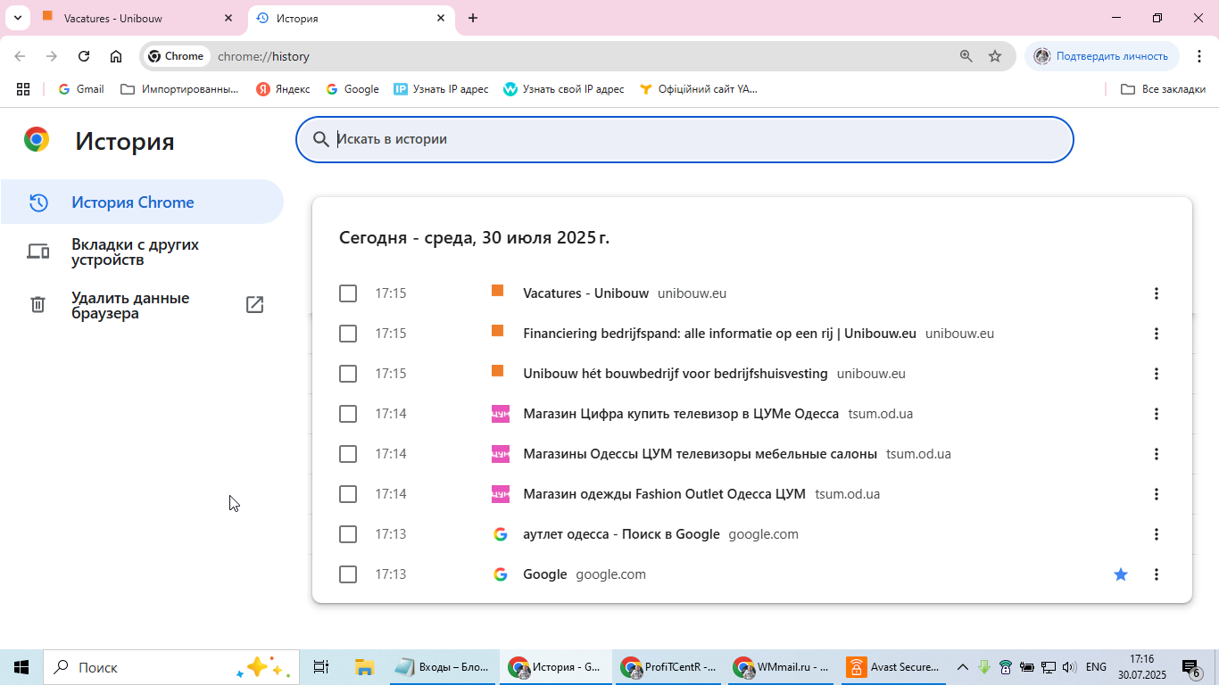The height and width of the screenshot is (685, 1219).
Task: Open the Google bookmark in bookmarks bar
Action: [352, 89]
